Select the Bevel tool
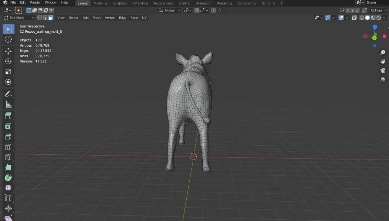The width and height of the screenshot is (389, 221). (x=8, y=137)
